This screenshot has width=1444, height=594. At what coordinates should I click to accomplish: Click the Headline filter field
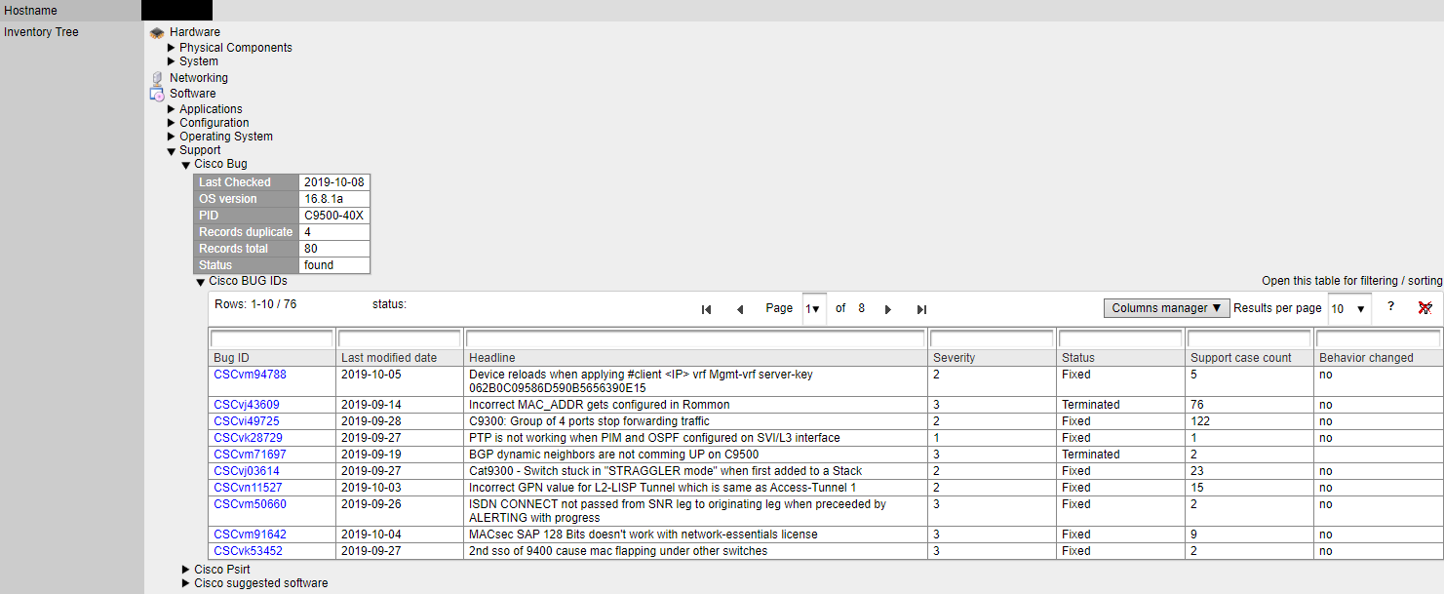695,339
